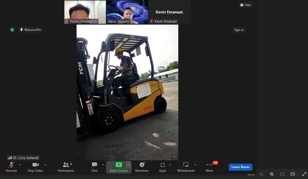Remove the pin from the video
Viewport: 308px width, 179px height.
(x=31, y=30)
